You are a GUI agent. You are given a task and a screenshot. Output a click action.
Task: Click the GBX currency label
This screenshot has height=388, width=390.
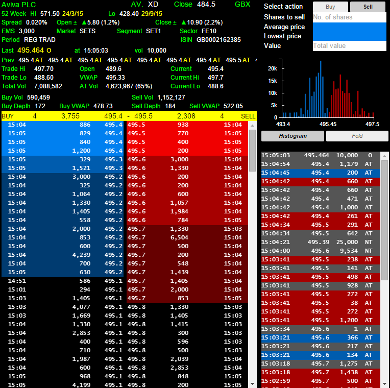pyautogui.click(x=242, y=5)
